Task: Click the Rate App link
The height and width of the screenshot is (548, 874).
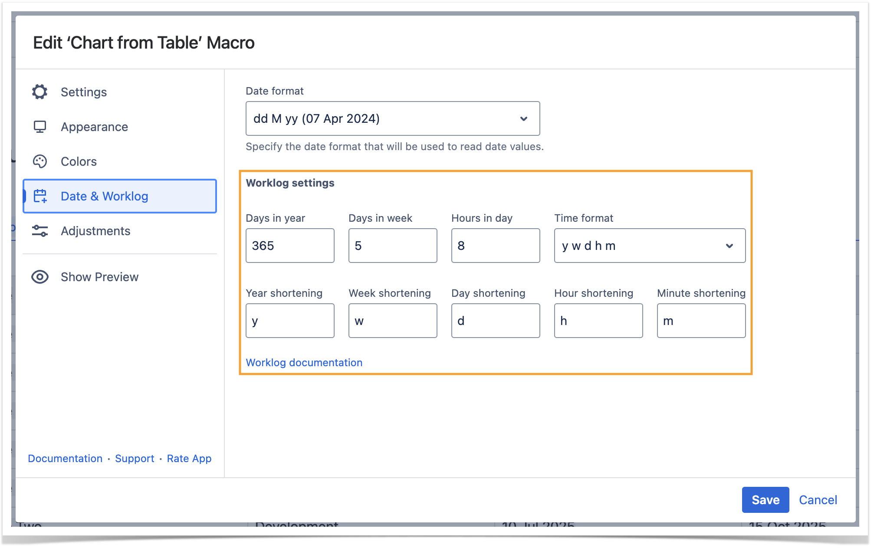Action: (189, 459)
